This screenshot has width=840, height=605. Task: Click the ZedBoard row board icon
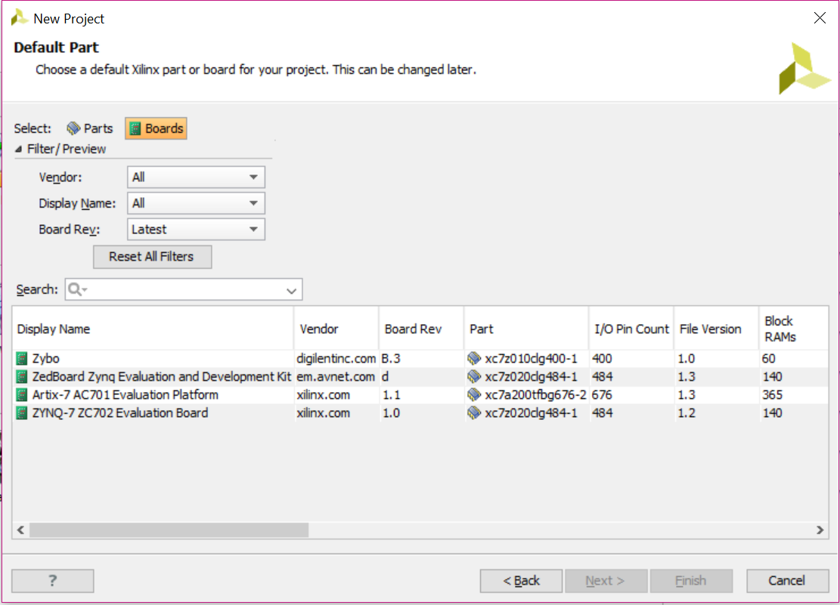[22, 376]
